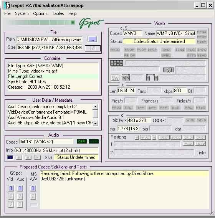
Task: Select 'Aud:Windows Media Audio 9.1' metadata row
Action: tap(50, 117)
